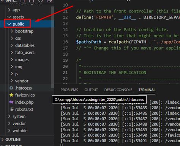Switch to the PROBLEMS tab
The image size is (180, 146).
tap(69, 90)
